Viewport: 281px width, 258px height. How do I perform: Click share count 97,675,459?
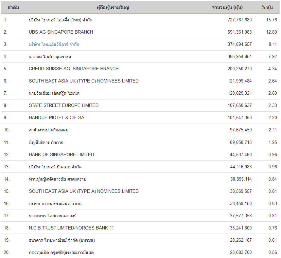point(241,130)
